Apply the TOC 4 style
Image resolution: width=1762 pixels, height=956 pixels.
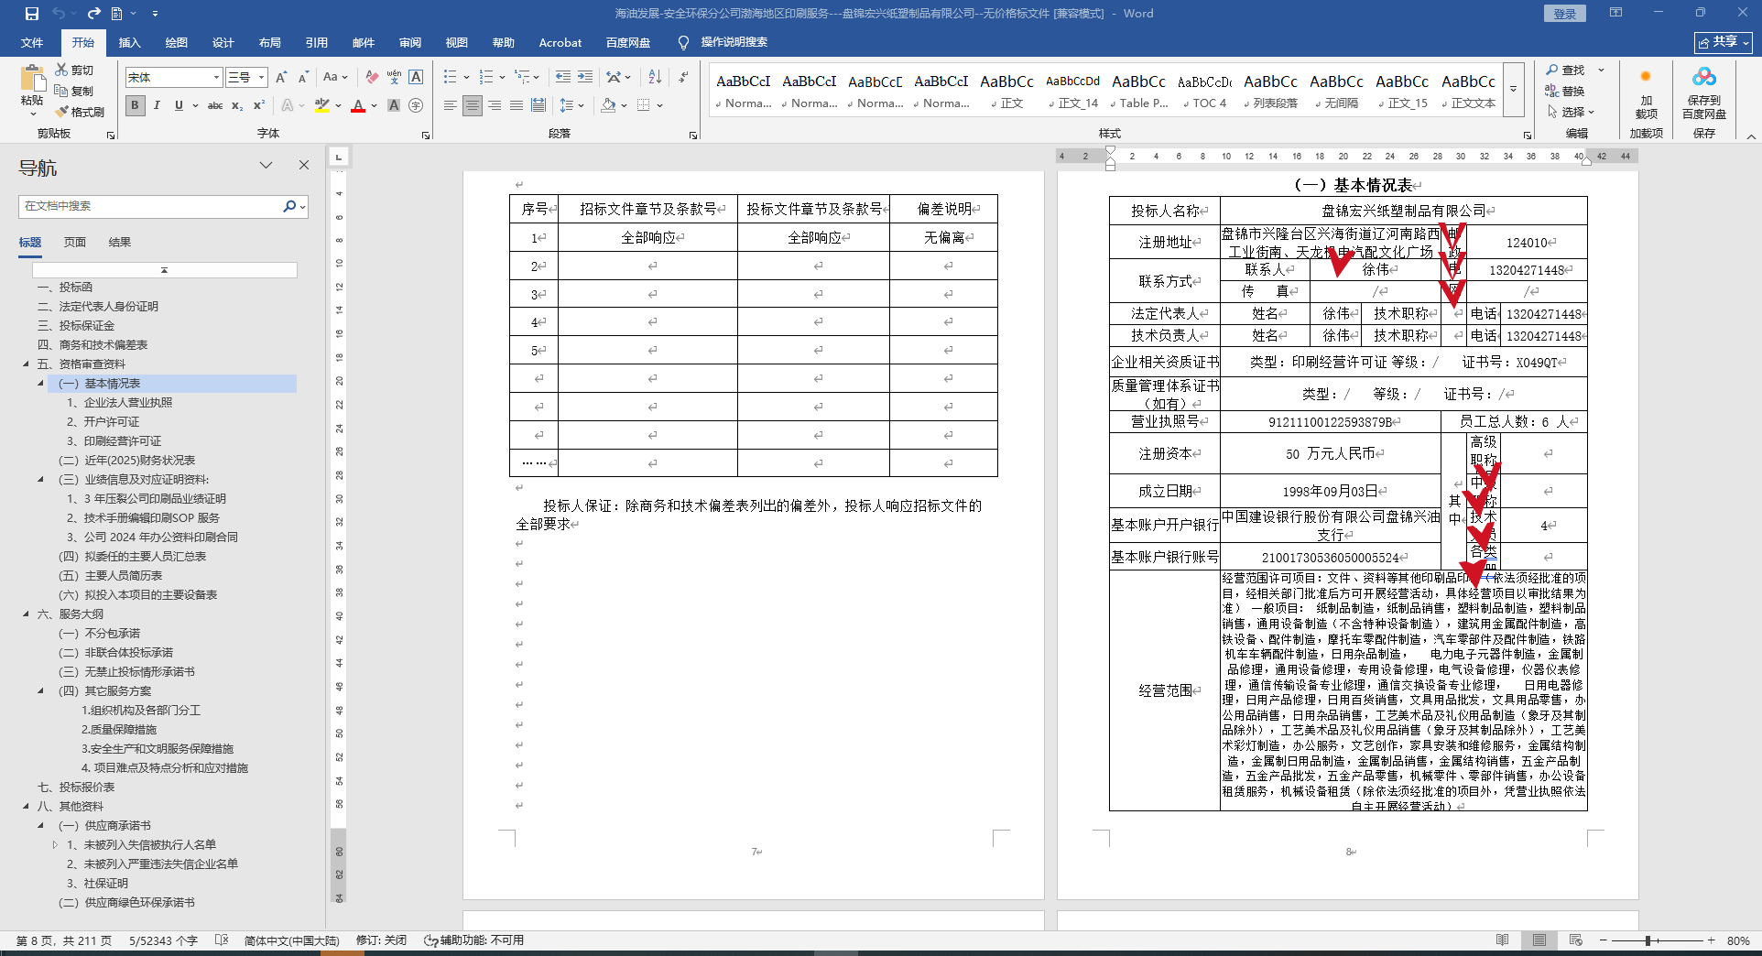(x=1205, y=91)
